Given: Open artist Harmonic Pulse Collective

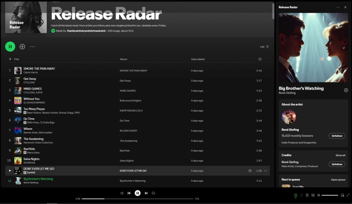Looking at the screenshot, I should (38, 143).
